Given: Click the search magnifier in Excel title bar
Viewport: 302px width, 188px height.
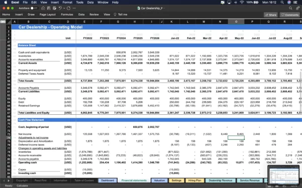Looking at the screenshot, I should pos(290,8).
